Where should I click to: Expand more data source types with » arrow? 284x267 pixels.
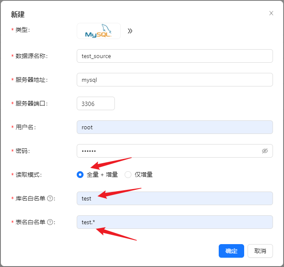click(x=130, y=31)
